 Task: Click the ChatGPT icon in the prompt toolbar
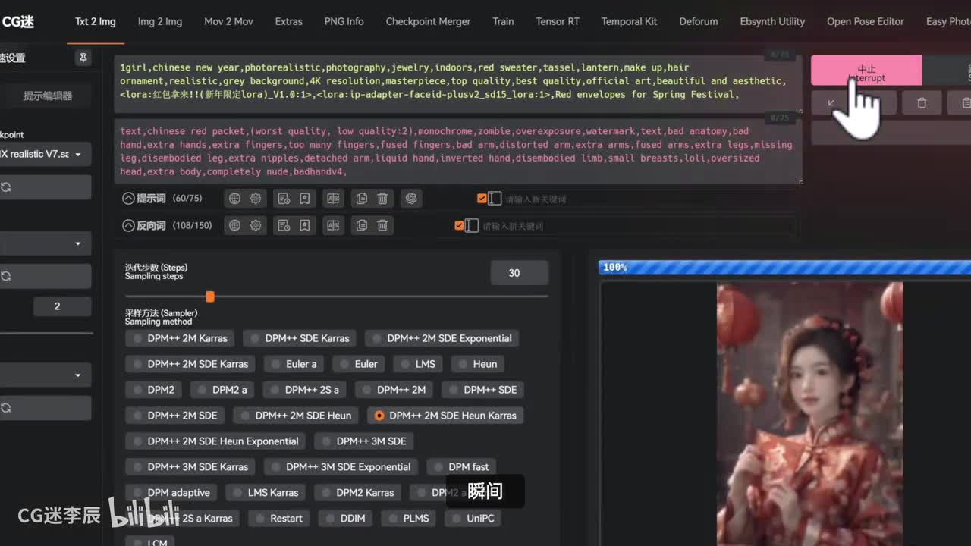(411, 199)
